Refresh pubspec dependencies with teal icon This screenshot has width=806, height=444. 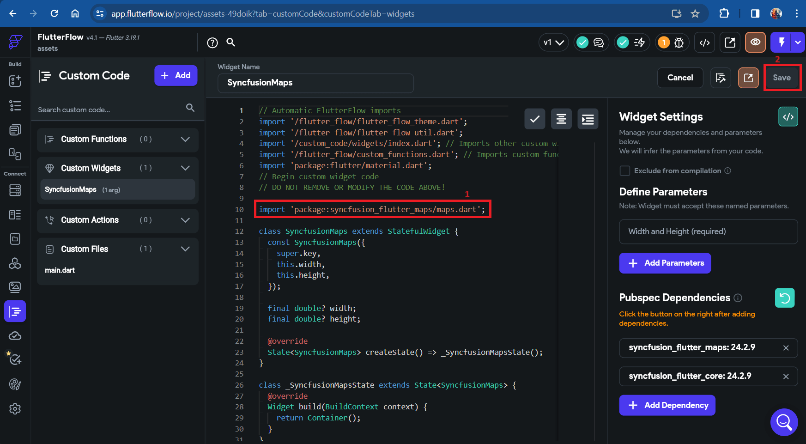coord(785,298)
